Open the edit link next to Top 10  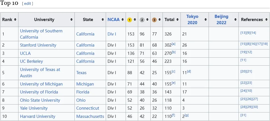point(27,4)
